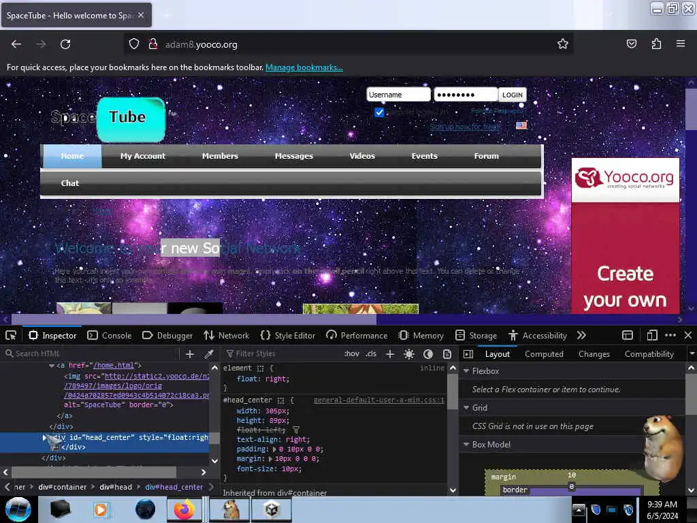Toggle the remember login checkbox
697x523 pixels.
379,112
